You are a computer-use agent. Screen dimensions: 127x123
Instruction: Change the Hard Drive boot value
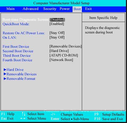coord(59,51)
